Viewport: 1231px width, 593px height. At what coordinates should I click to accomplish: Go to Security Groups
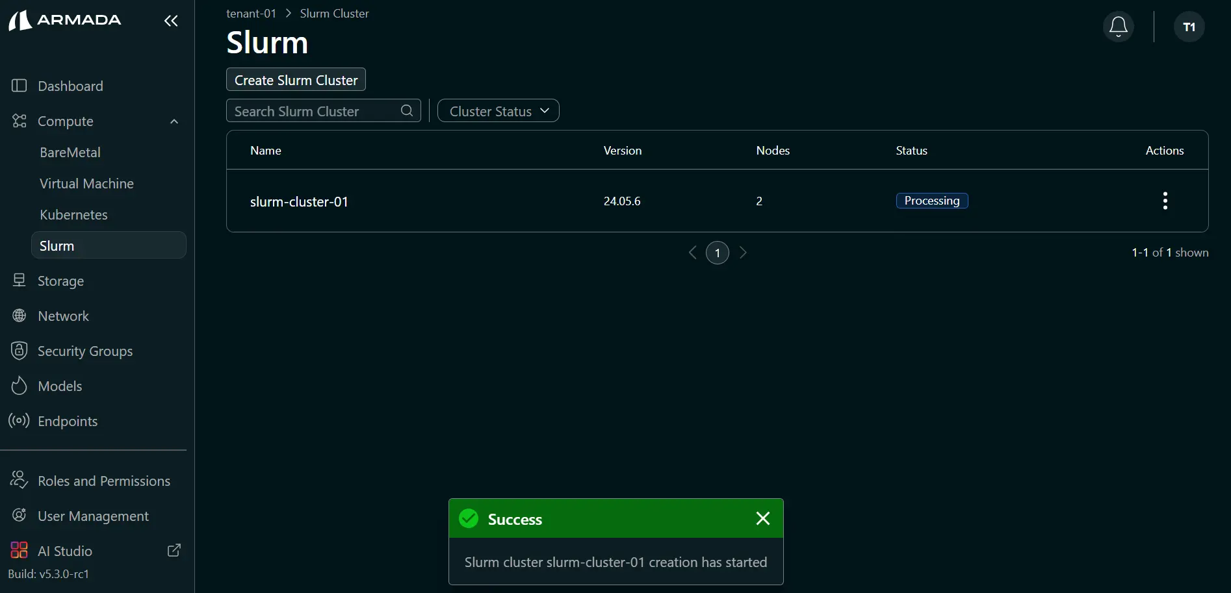coord(85,351)
